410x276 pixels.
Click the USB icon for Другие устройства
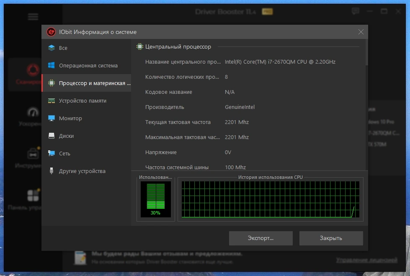coord(52,171)
